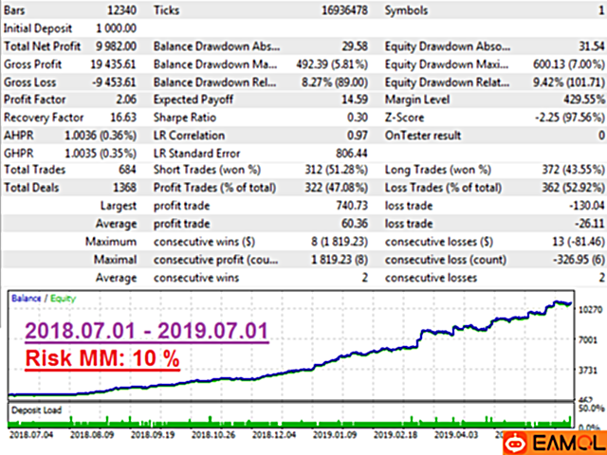Select the Total Net Profit value 9 982.00
The height and width of the screenshot is (455, 607).
click(117, 45)
